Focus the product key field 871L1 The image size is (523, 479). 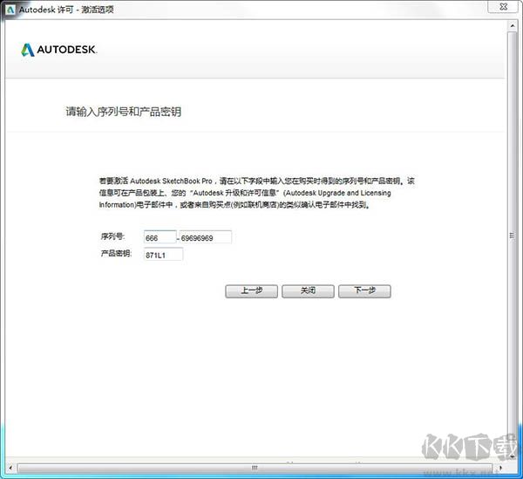point(164,255)
